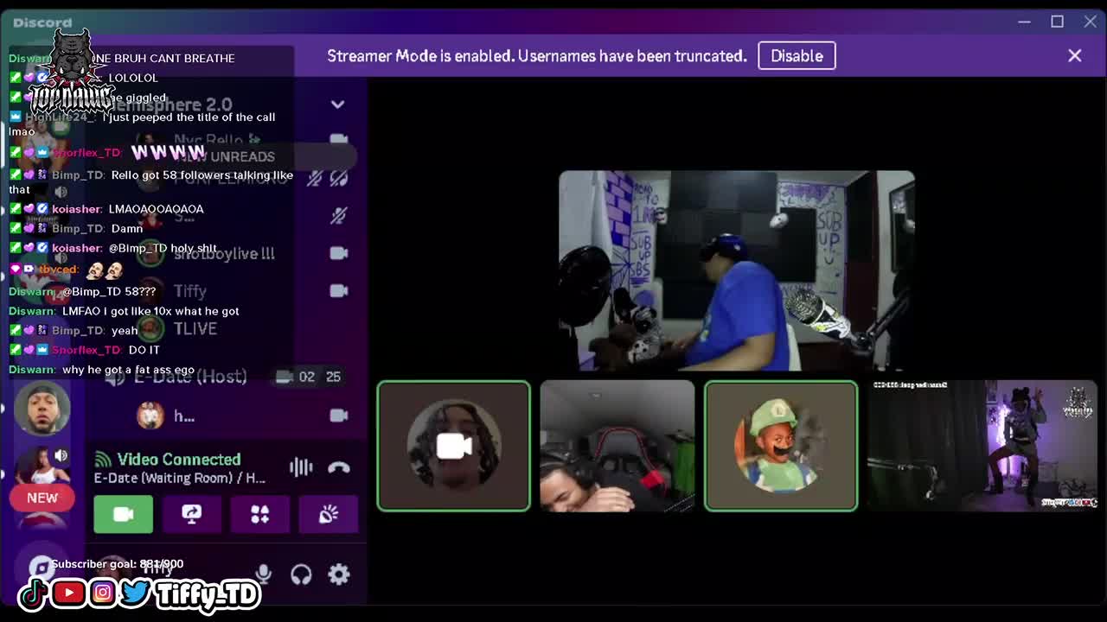Image resolution: width=1107 pixels, height=622 pixels.
Task: Open the soundboard
Action: click(x=328, y=514)
